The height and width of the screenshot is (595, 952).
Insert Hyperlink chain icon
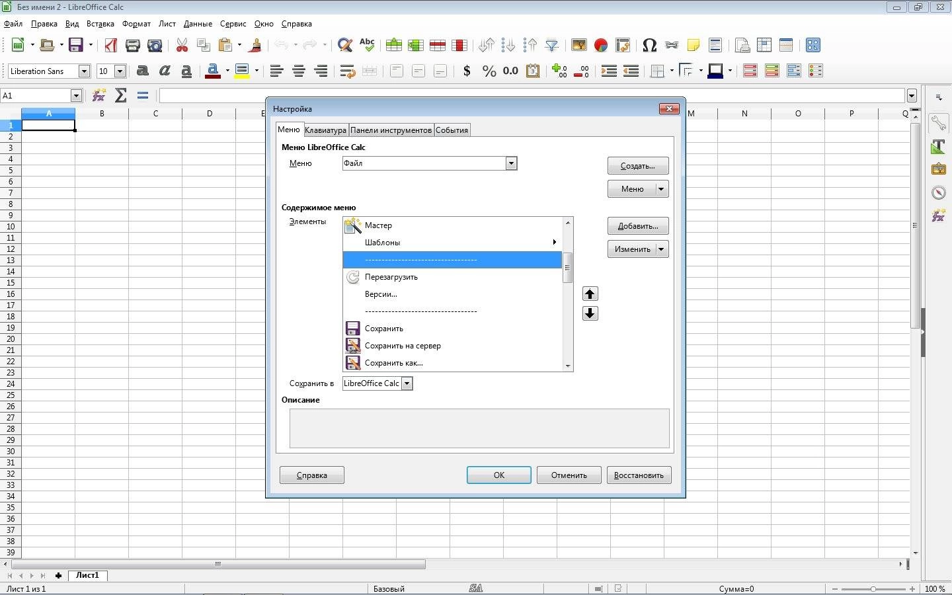[x=672, y=45]
